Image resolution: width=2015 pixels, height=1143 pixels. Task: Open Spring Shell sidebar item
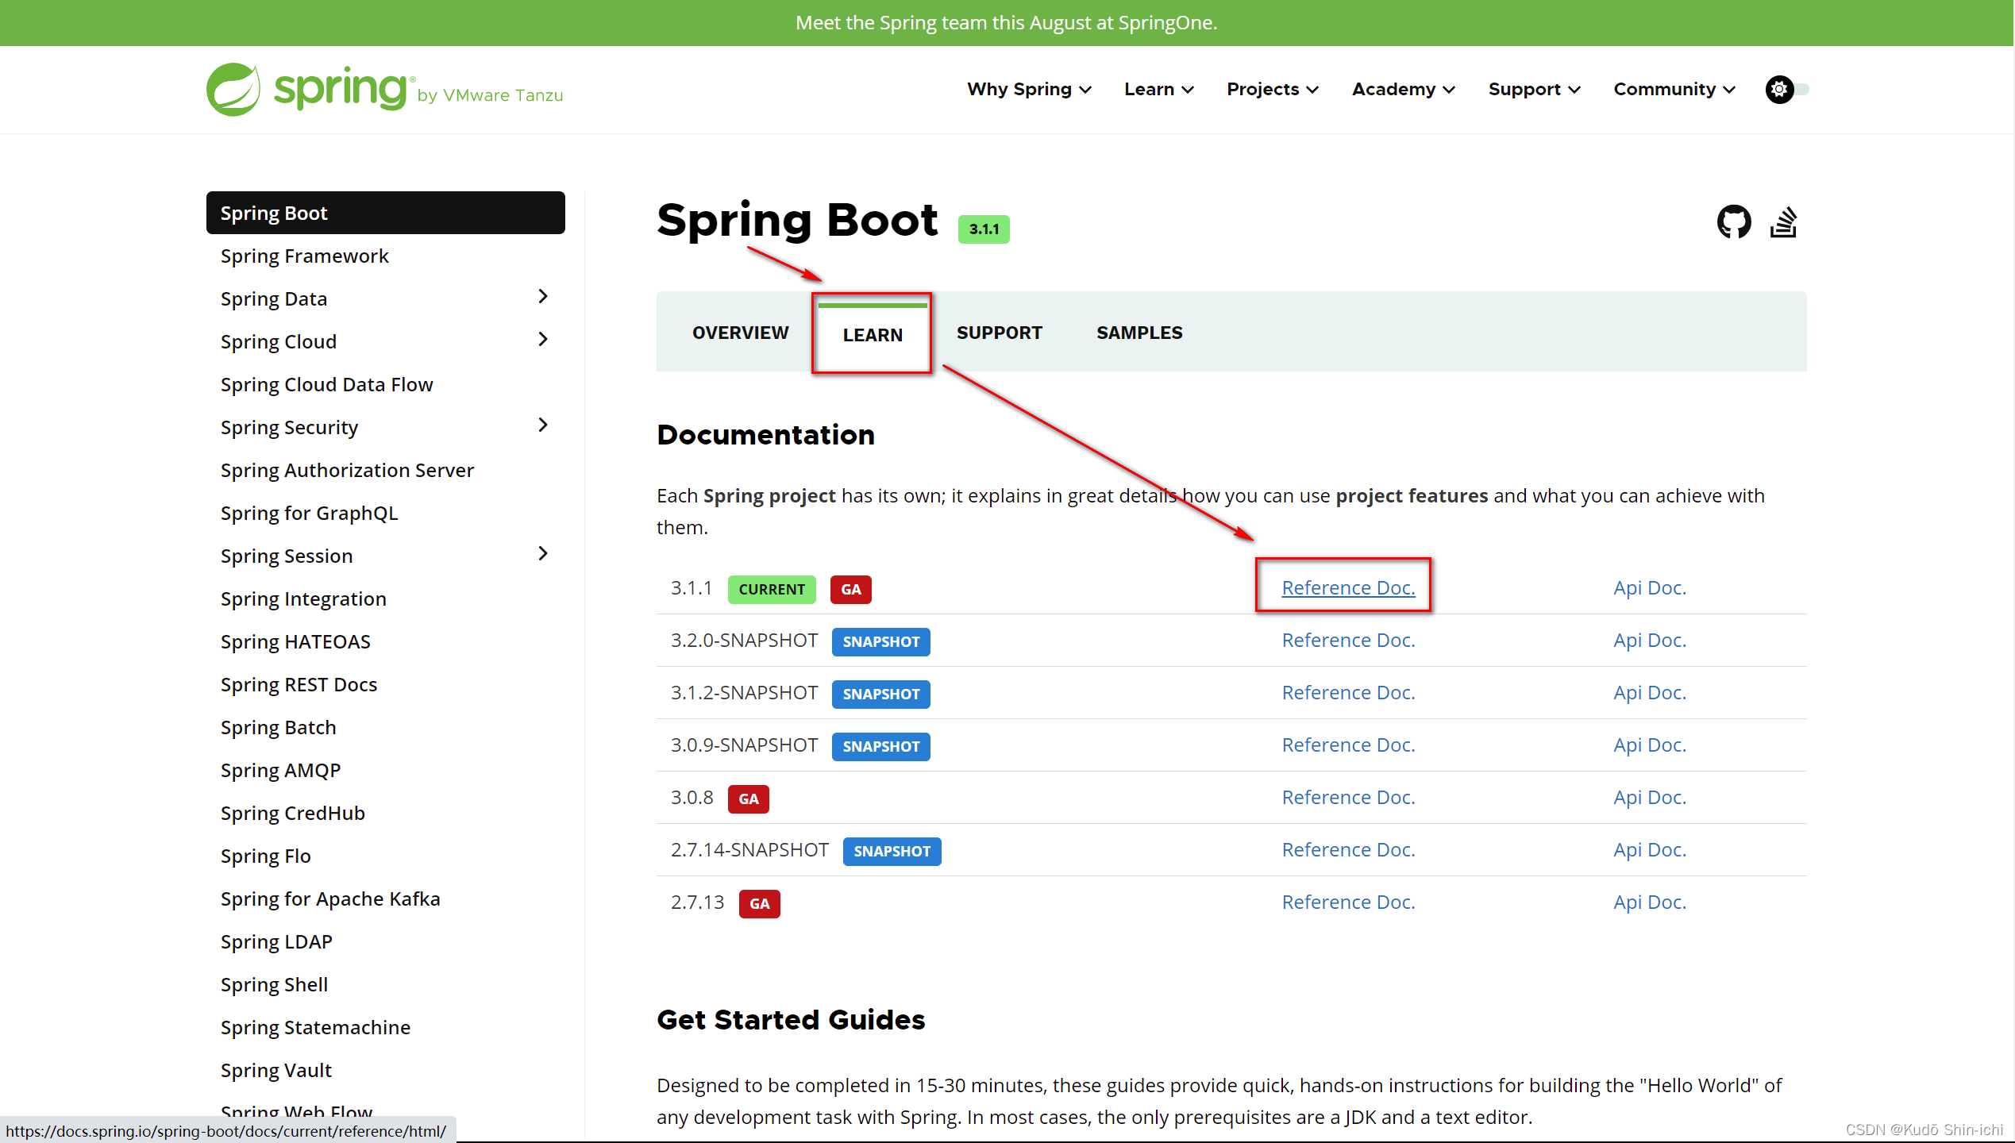(274, 984)
